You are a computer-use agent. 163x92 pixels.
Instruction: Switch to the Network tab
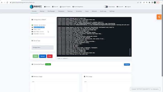point(94,11)
